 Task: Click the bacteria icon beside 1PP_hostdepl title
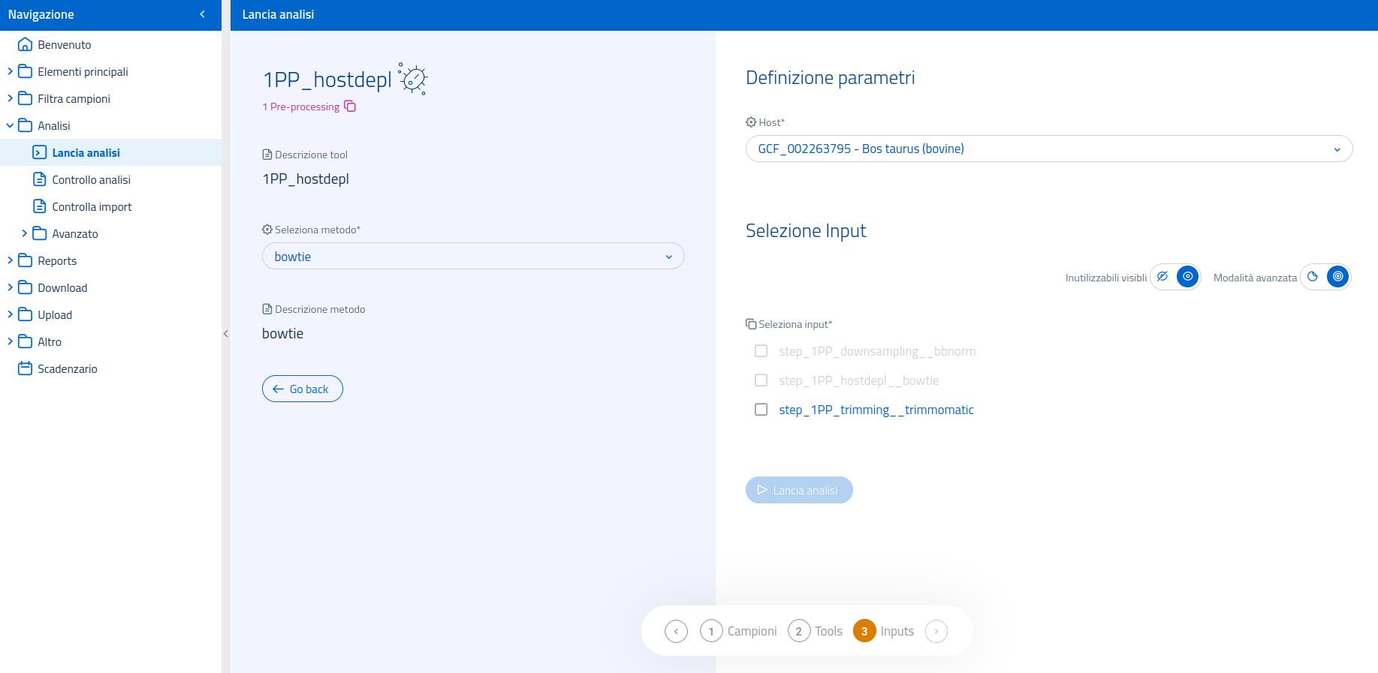[413, 79]
